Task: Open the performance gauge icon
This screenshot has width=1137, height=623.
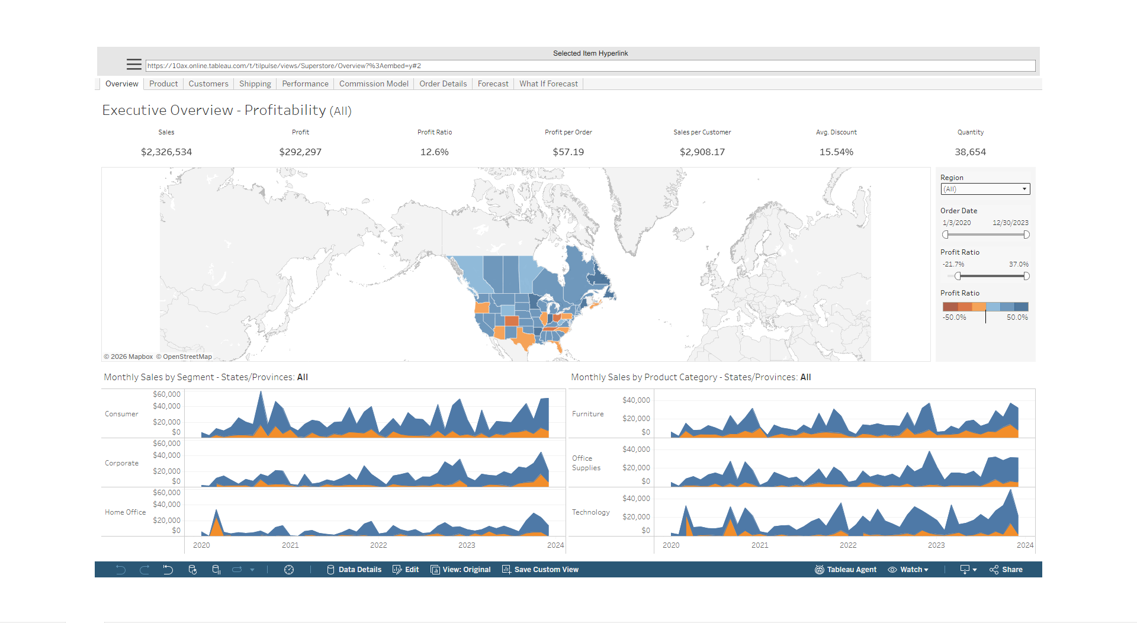Action: coord(289,570)
